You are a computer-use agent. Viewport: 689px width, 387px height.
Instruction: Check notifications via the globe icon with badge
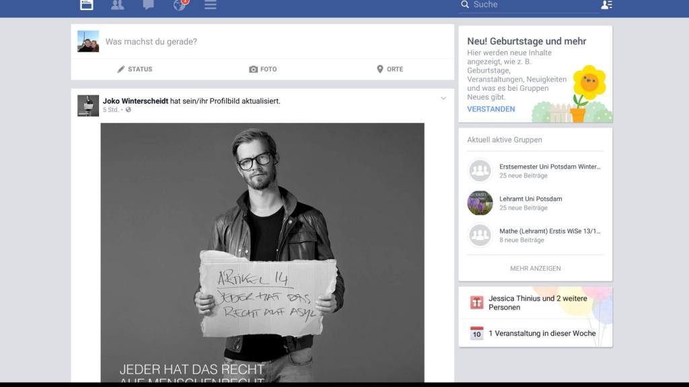(177, 5)
